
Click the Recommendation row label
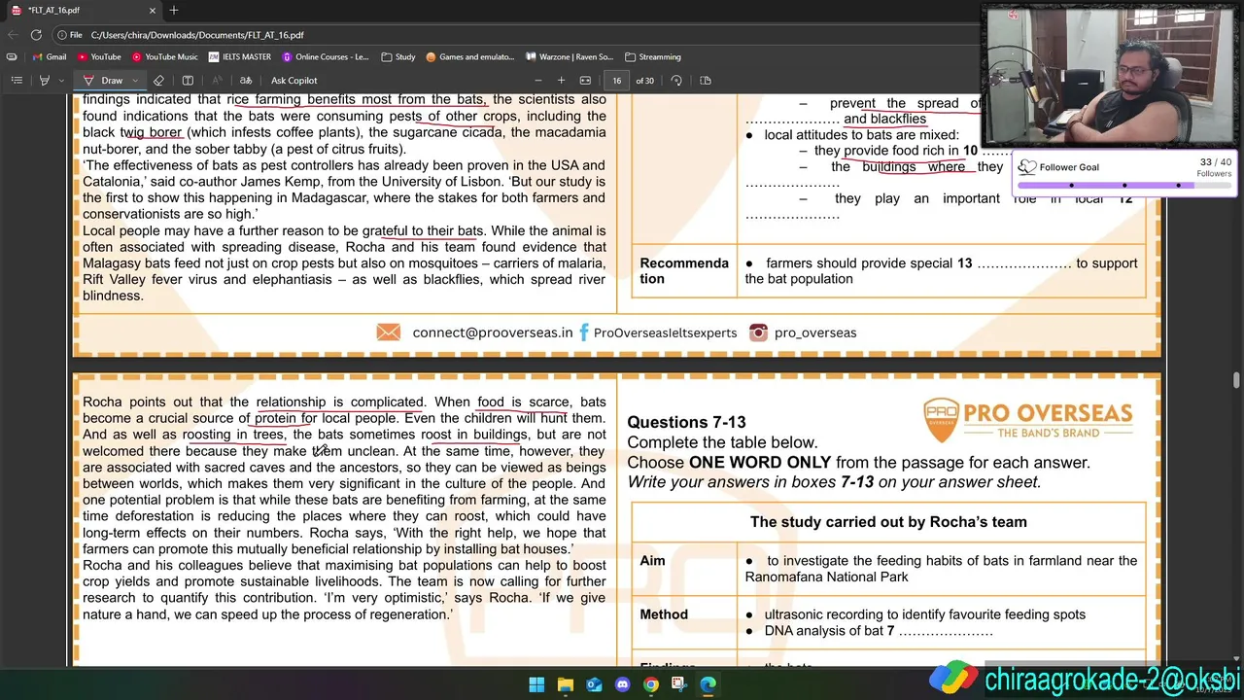[684, 271]
